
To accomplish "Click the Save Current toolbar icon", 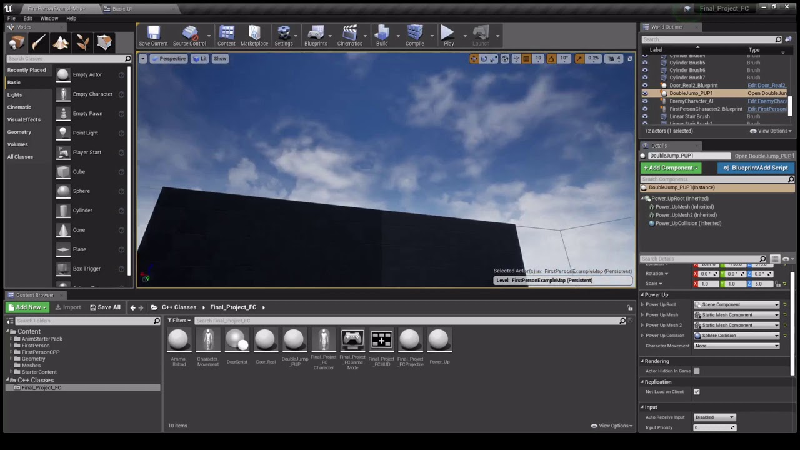I will click(x=153, y=36).
